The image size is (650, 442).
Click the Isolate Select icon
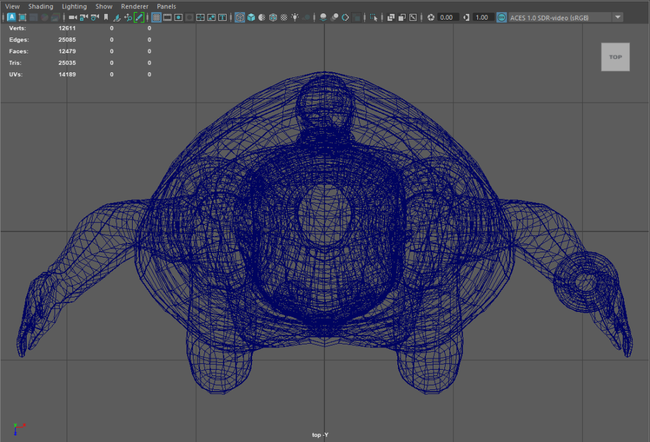pyautogui.click(x=373, y=18)
